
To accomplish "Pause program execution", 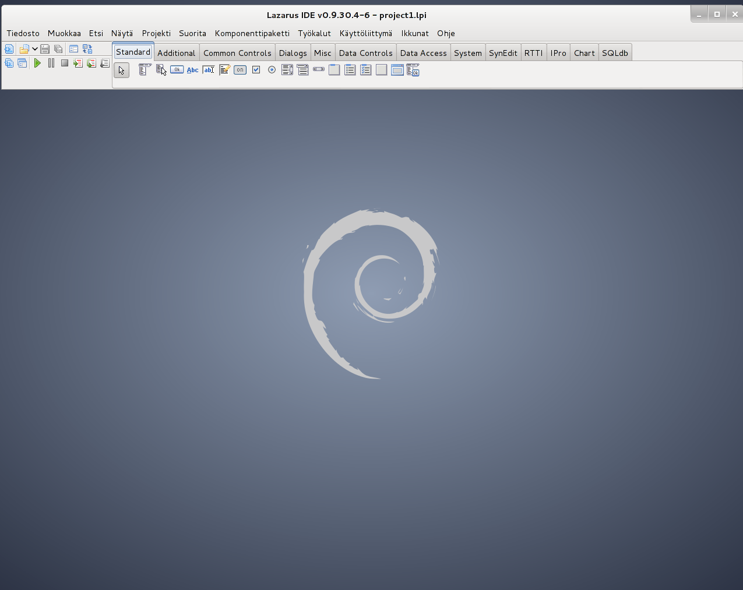I will (x=51, y=63).
